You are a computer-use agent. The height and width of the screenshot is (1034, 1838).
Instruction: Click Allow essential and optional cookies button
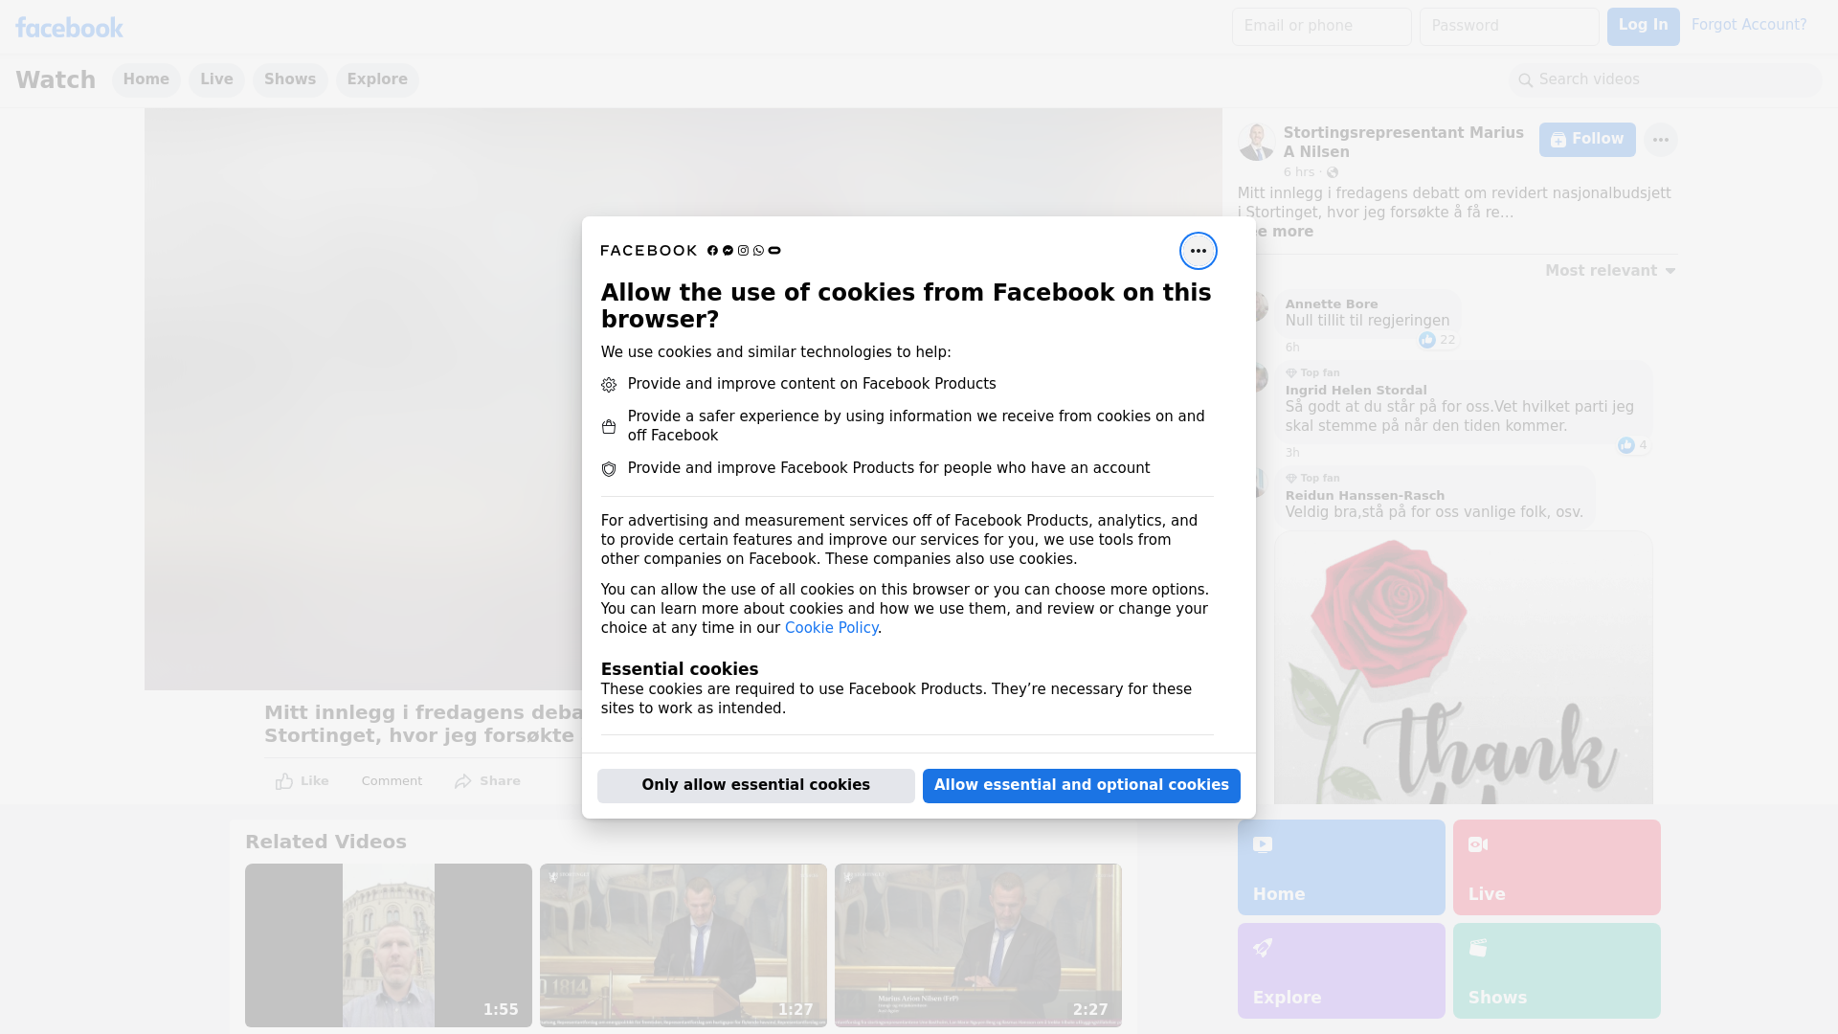click(1082, 786)
